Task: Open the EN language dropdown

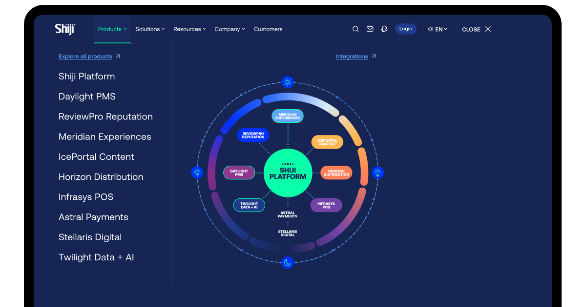Action: coord(438,29)
